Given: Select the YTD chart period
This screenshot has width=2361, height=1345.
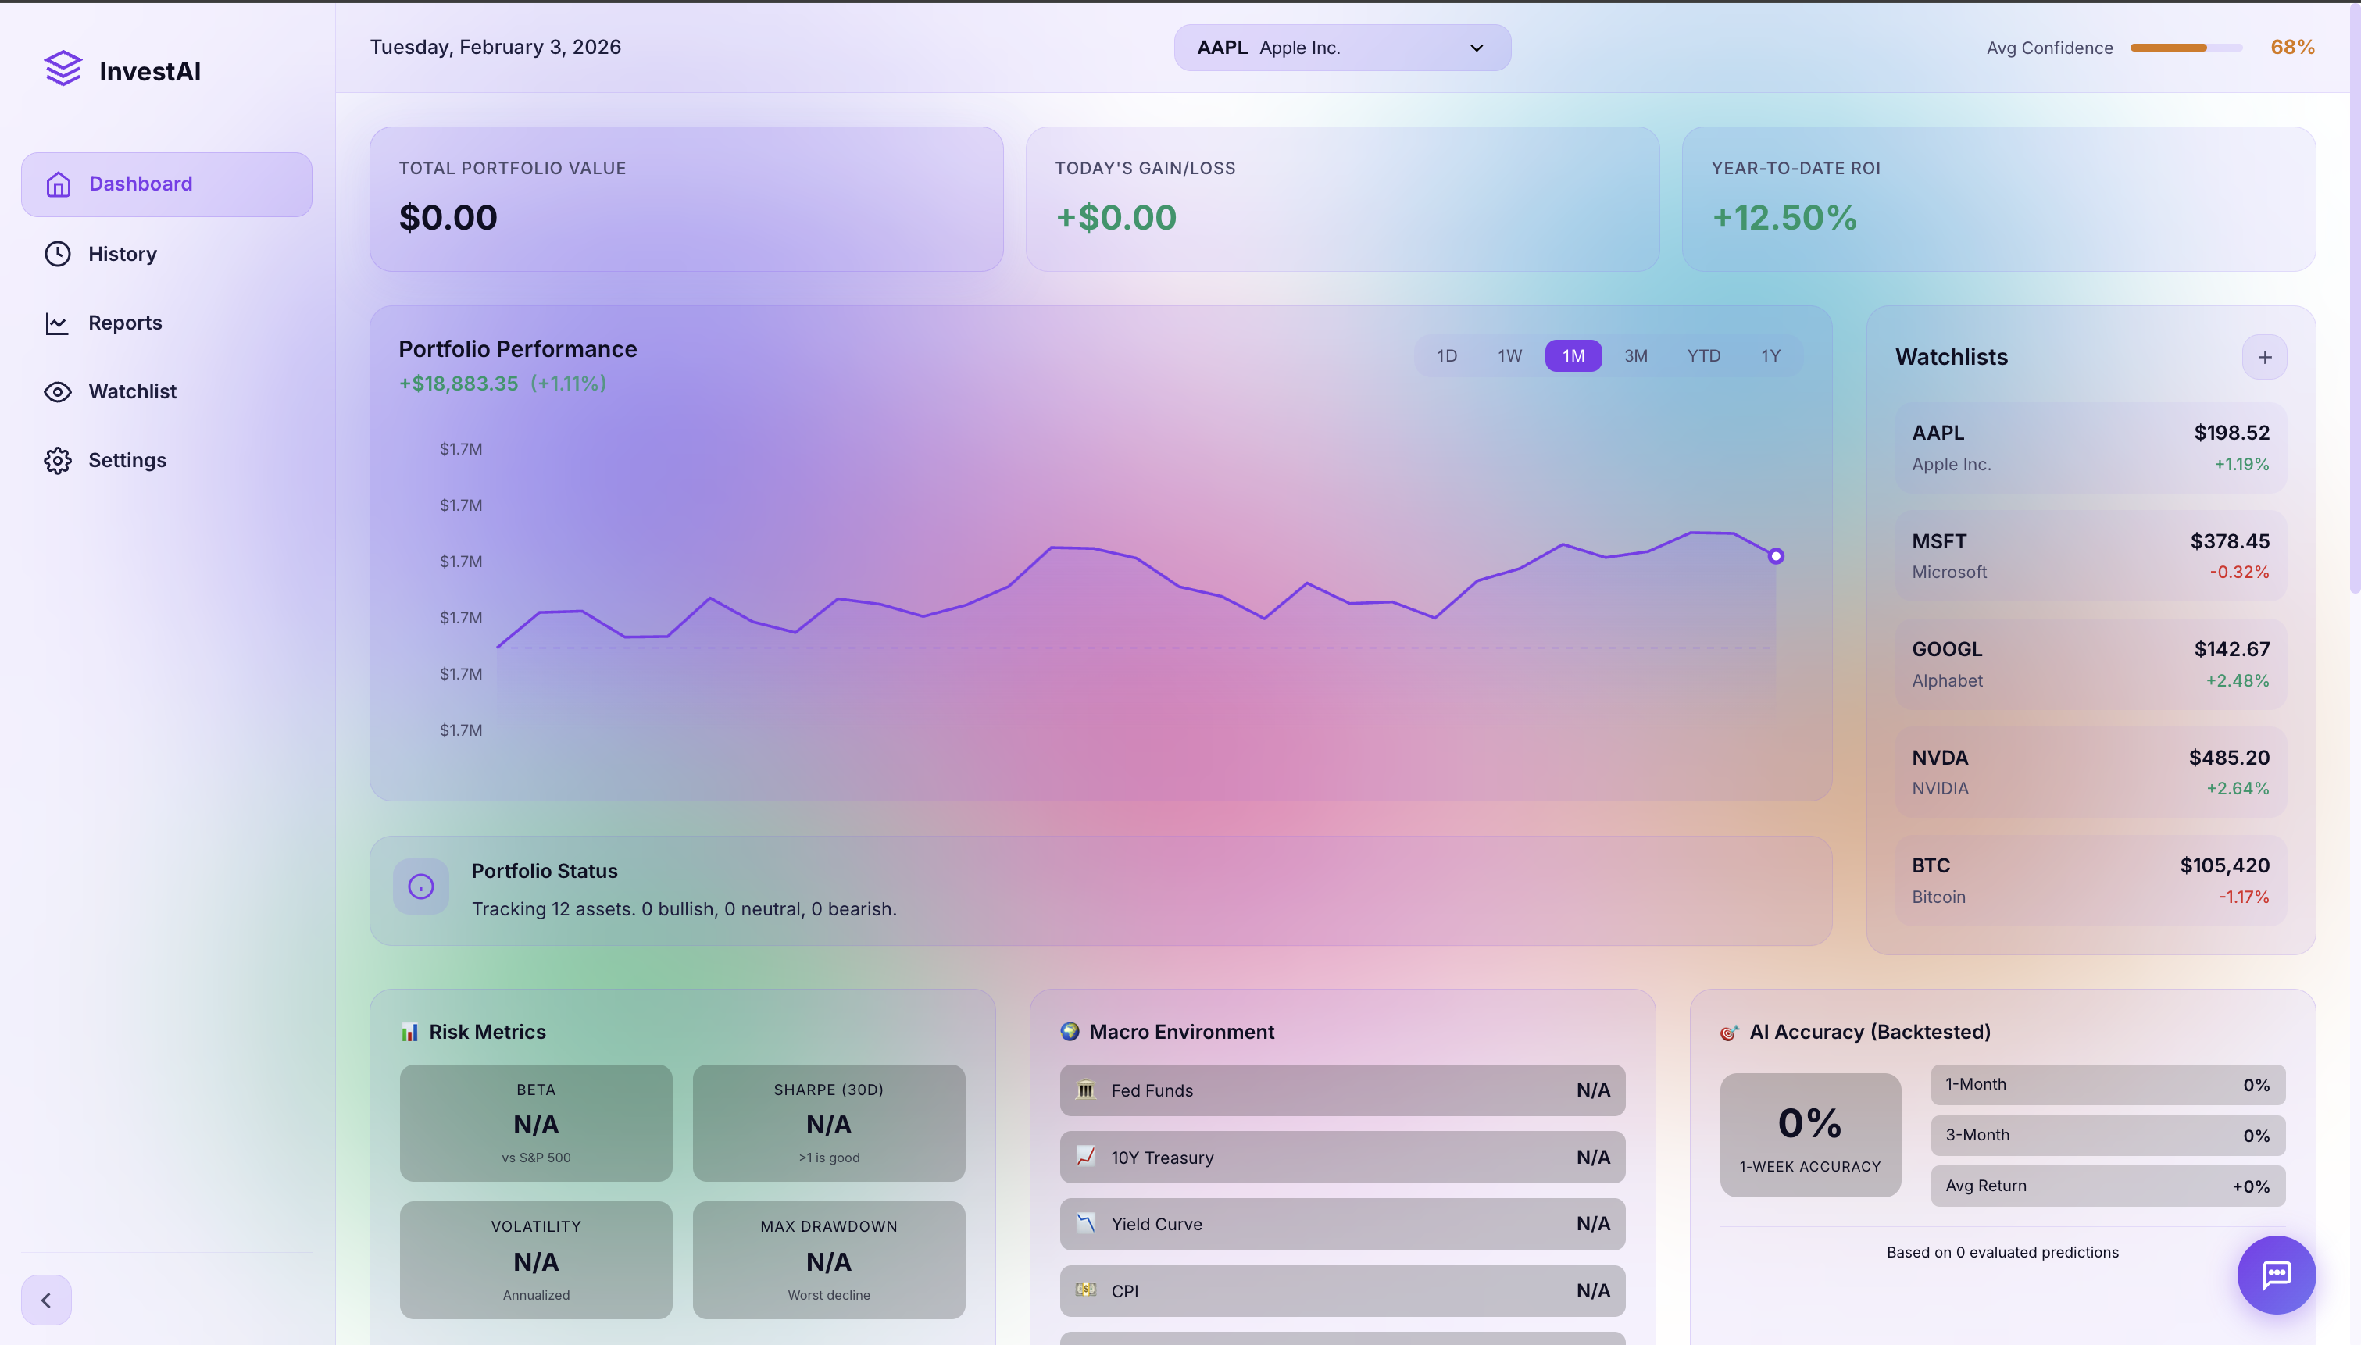Looking at the screenshot, I should click(x=1703, y=355).
